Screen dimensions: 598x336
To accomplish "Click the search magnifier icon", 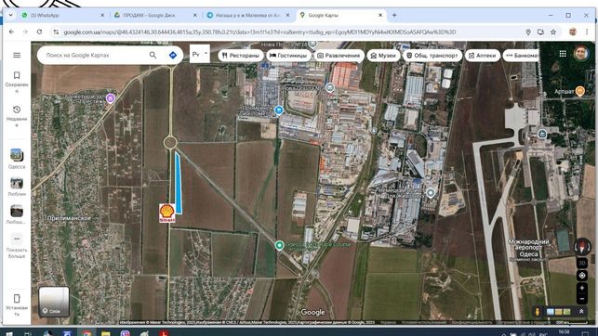I will (153, 55).
